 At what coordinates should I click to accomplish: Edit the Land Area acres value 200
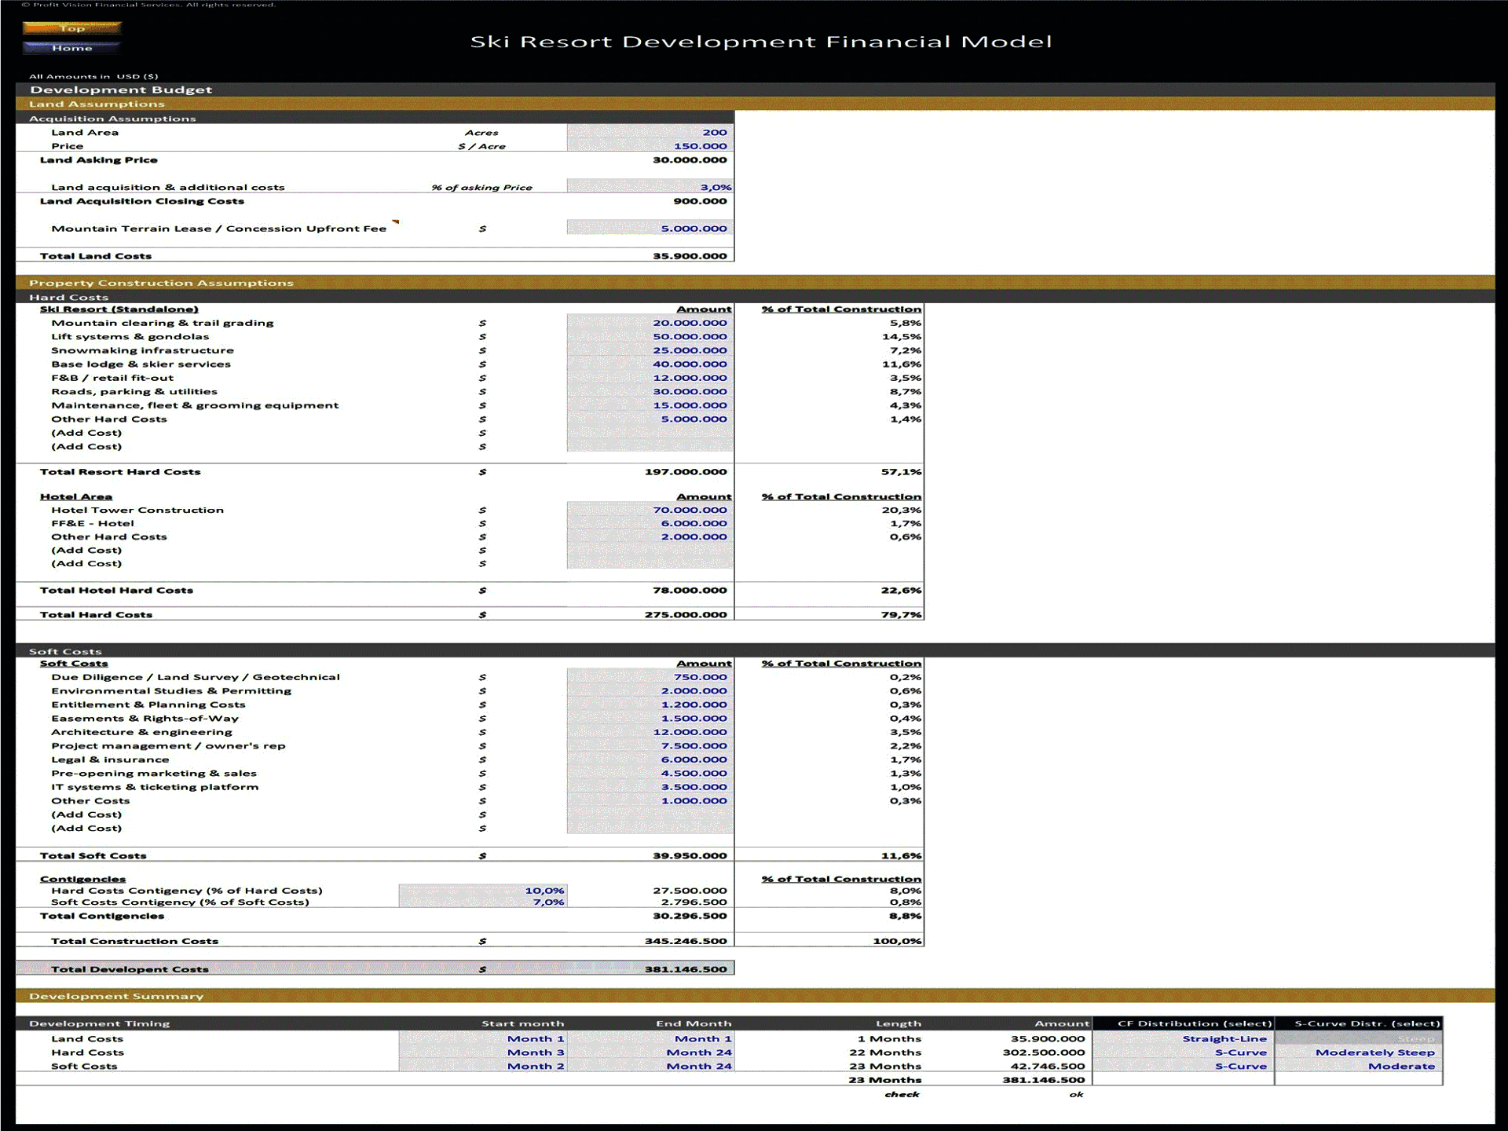[x=650, y=132]
